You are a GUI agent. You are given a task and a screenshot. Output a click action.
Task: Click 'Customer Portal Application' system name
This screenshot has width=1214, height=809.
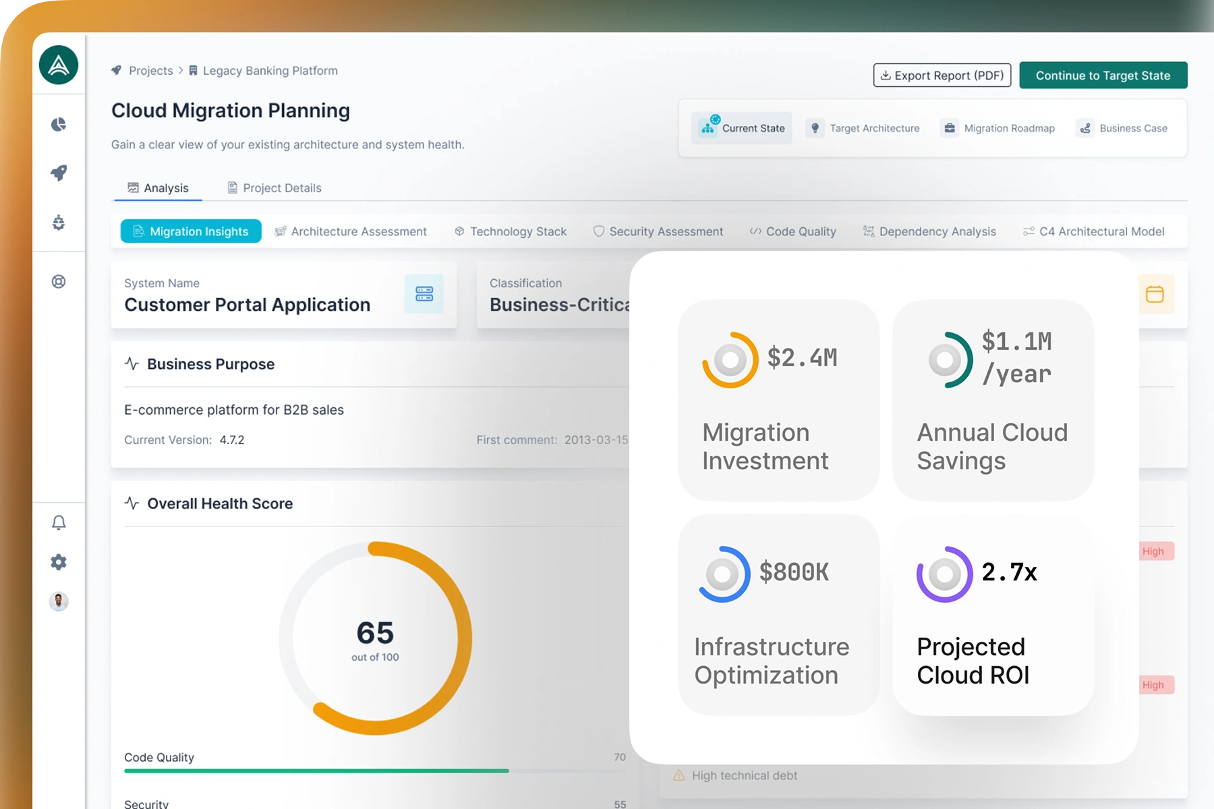pyautogui.click(x=248, y=305)
